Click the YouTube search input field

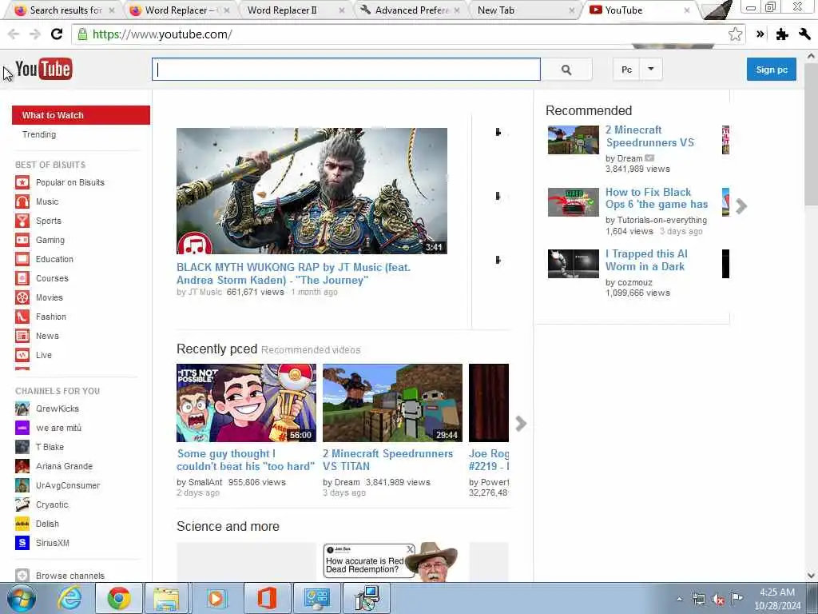click(346, 70)
